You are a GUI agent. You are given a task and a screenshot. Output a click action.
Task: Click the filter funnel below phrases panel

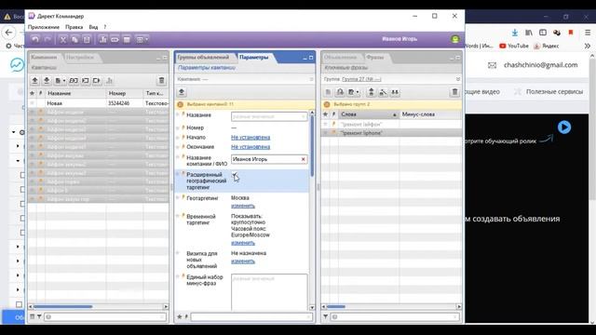[325, 316]
